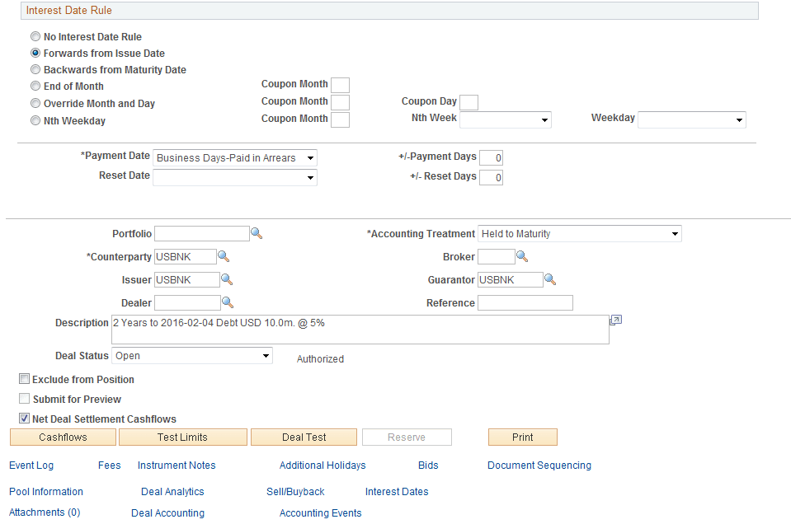Enable the Exclude from Position checkbox
The height and width of the screenshot is (524, 791).
(x=24, y=378)
